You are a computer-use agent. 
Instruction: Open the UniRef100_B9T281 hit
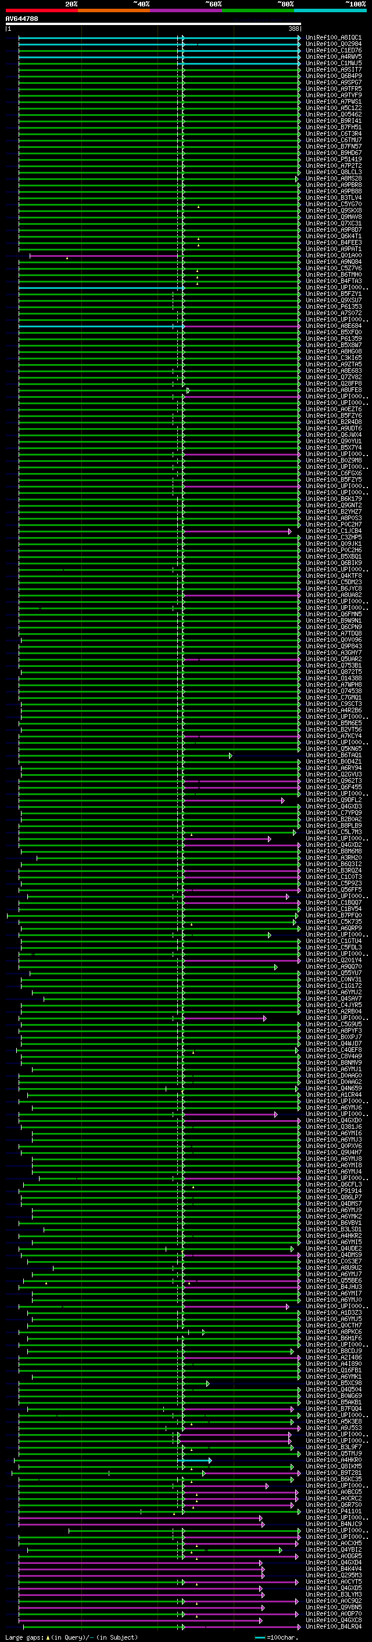pyautogui.click(x=333, y=1473)
